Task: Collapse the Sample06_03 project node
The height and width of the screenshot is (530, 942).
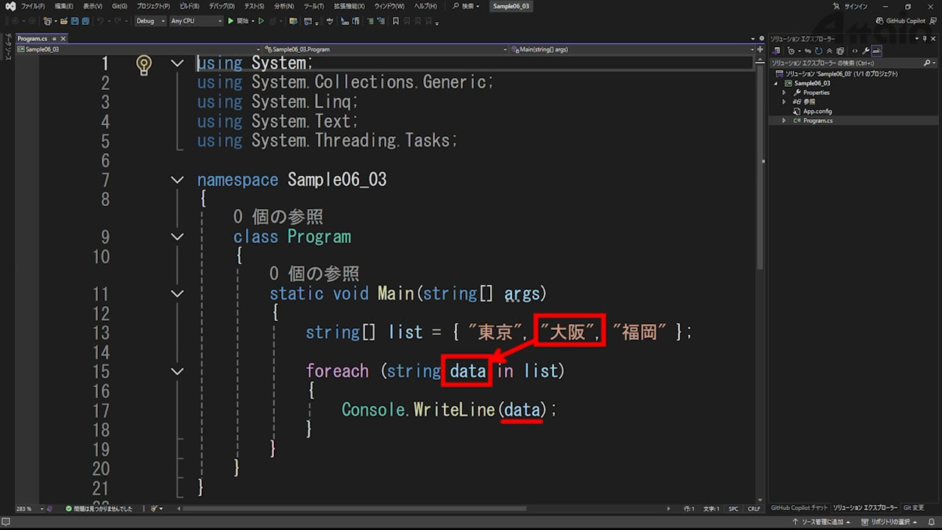Action: 775,83
